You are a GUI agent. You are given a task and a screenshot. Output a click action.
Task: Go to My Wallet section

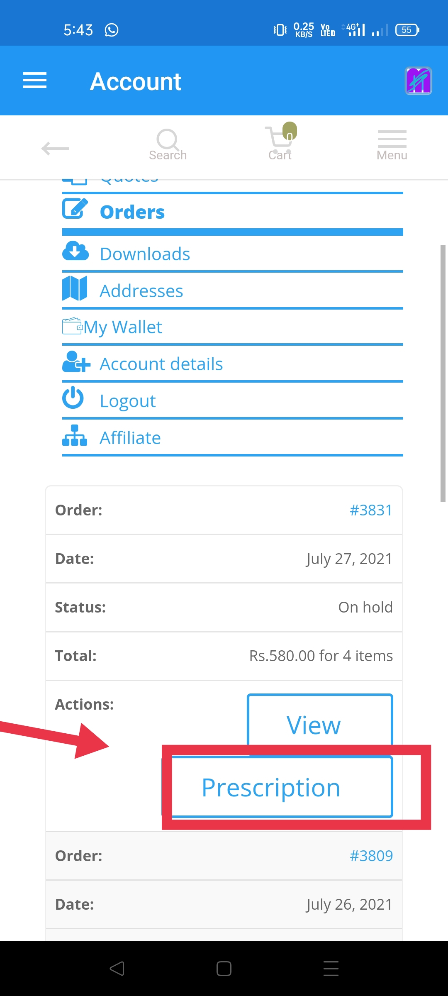tap(123, 327)
